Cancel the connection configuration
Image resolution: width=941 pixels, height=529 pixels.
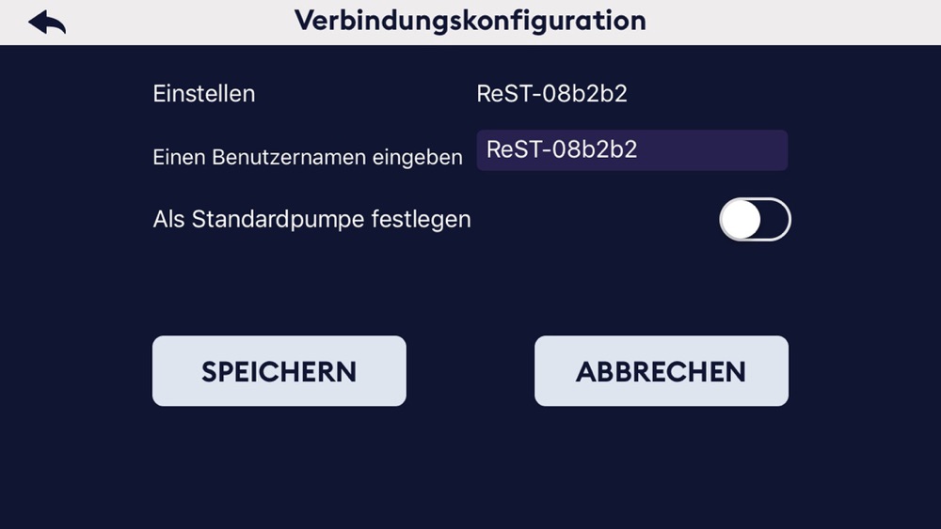coord(662,371)
